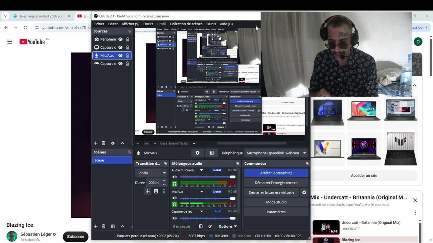Zoom in the preview with plus icon
This screenshot has height=243, width=433.
point(155,143)
